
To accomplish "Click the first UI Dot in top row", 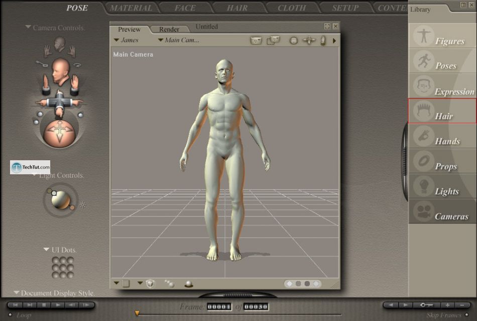I will pyautogui.click(x=55, y=260).
